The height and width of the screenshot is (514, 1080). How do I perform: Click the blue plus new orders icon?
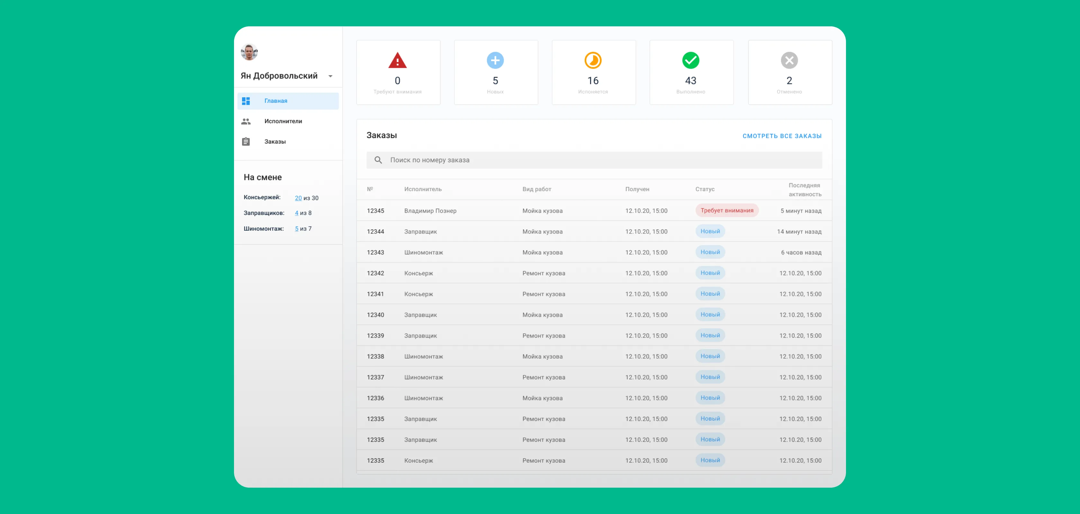(x=495, y=60)
